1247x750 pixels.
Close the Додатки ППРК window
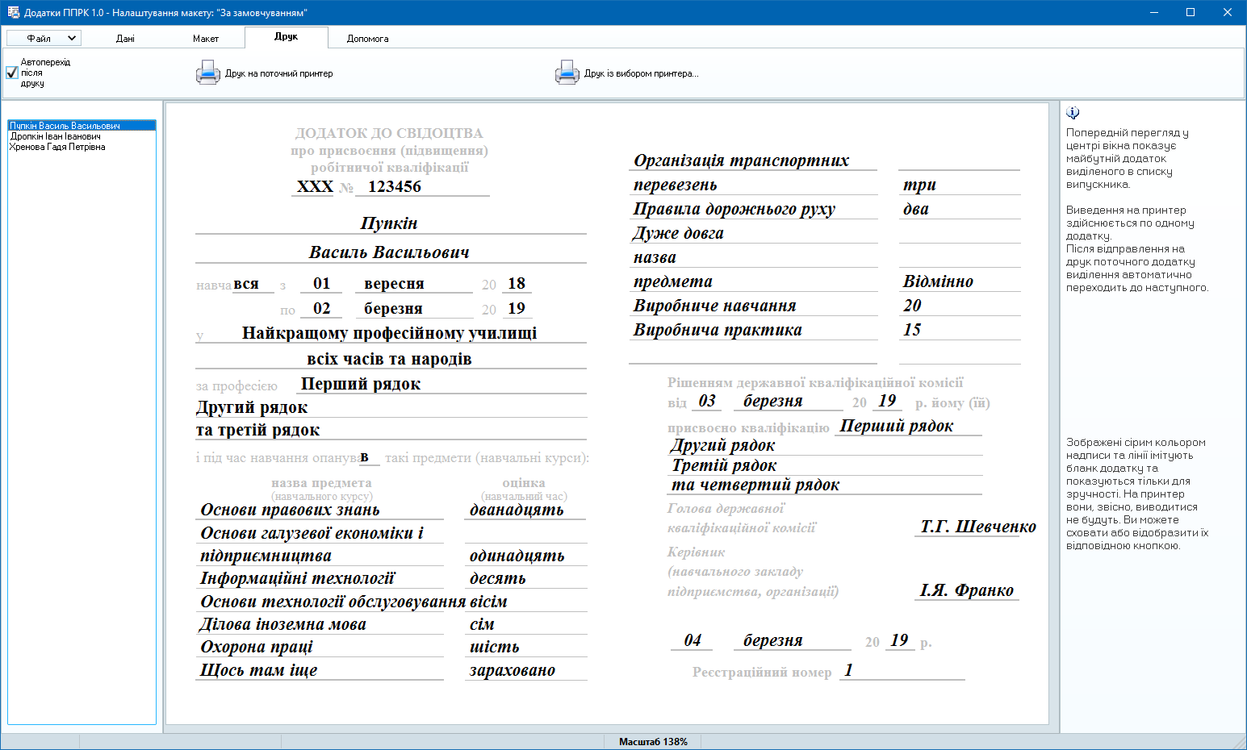click(1228, 13)
